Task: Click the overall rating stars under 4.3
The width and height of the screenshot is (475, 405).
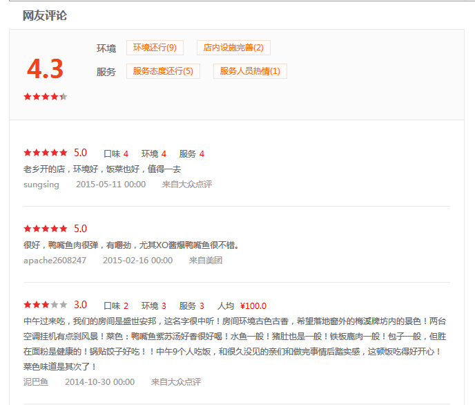Action: click(x=46, y=97)
